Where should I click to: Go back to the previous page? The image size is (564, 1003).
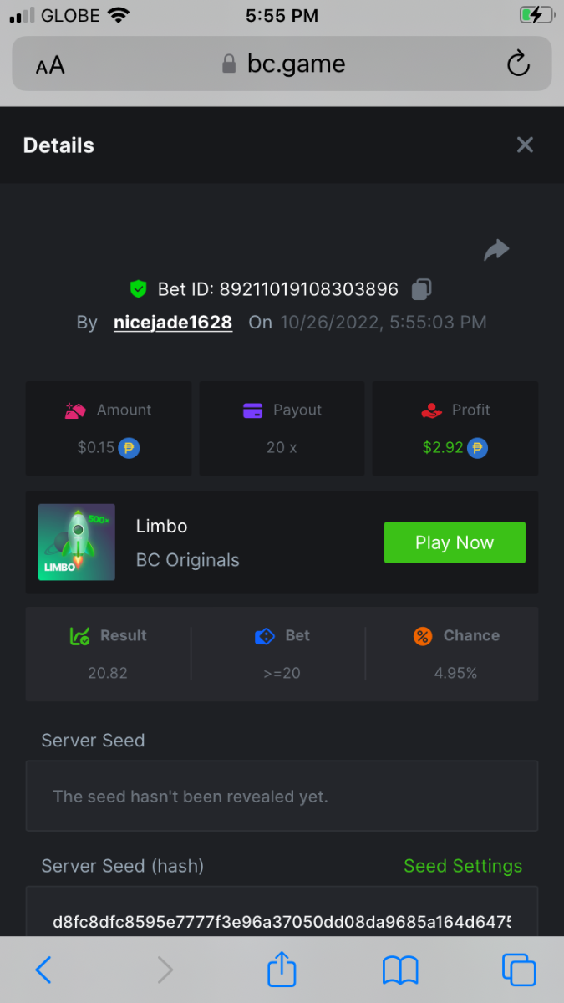coord(43,970)
